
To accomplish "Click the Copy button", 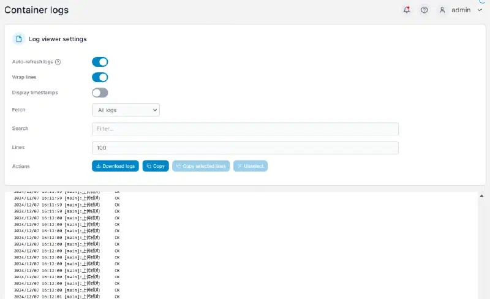I will [x=156, y=166].
